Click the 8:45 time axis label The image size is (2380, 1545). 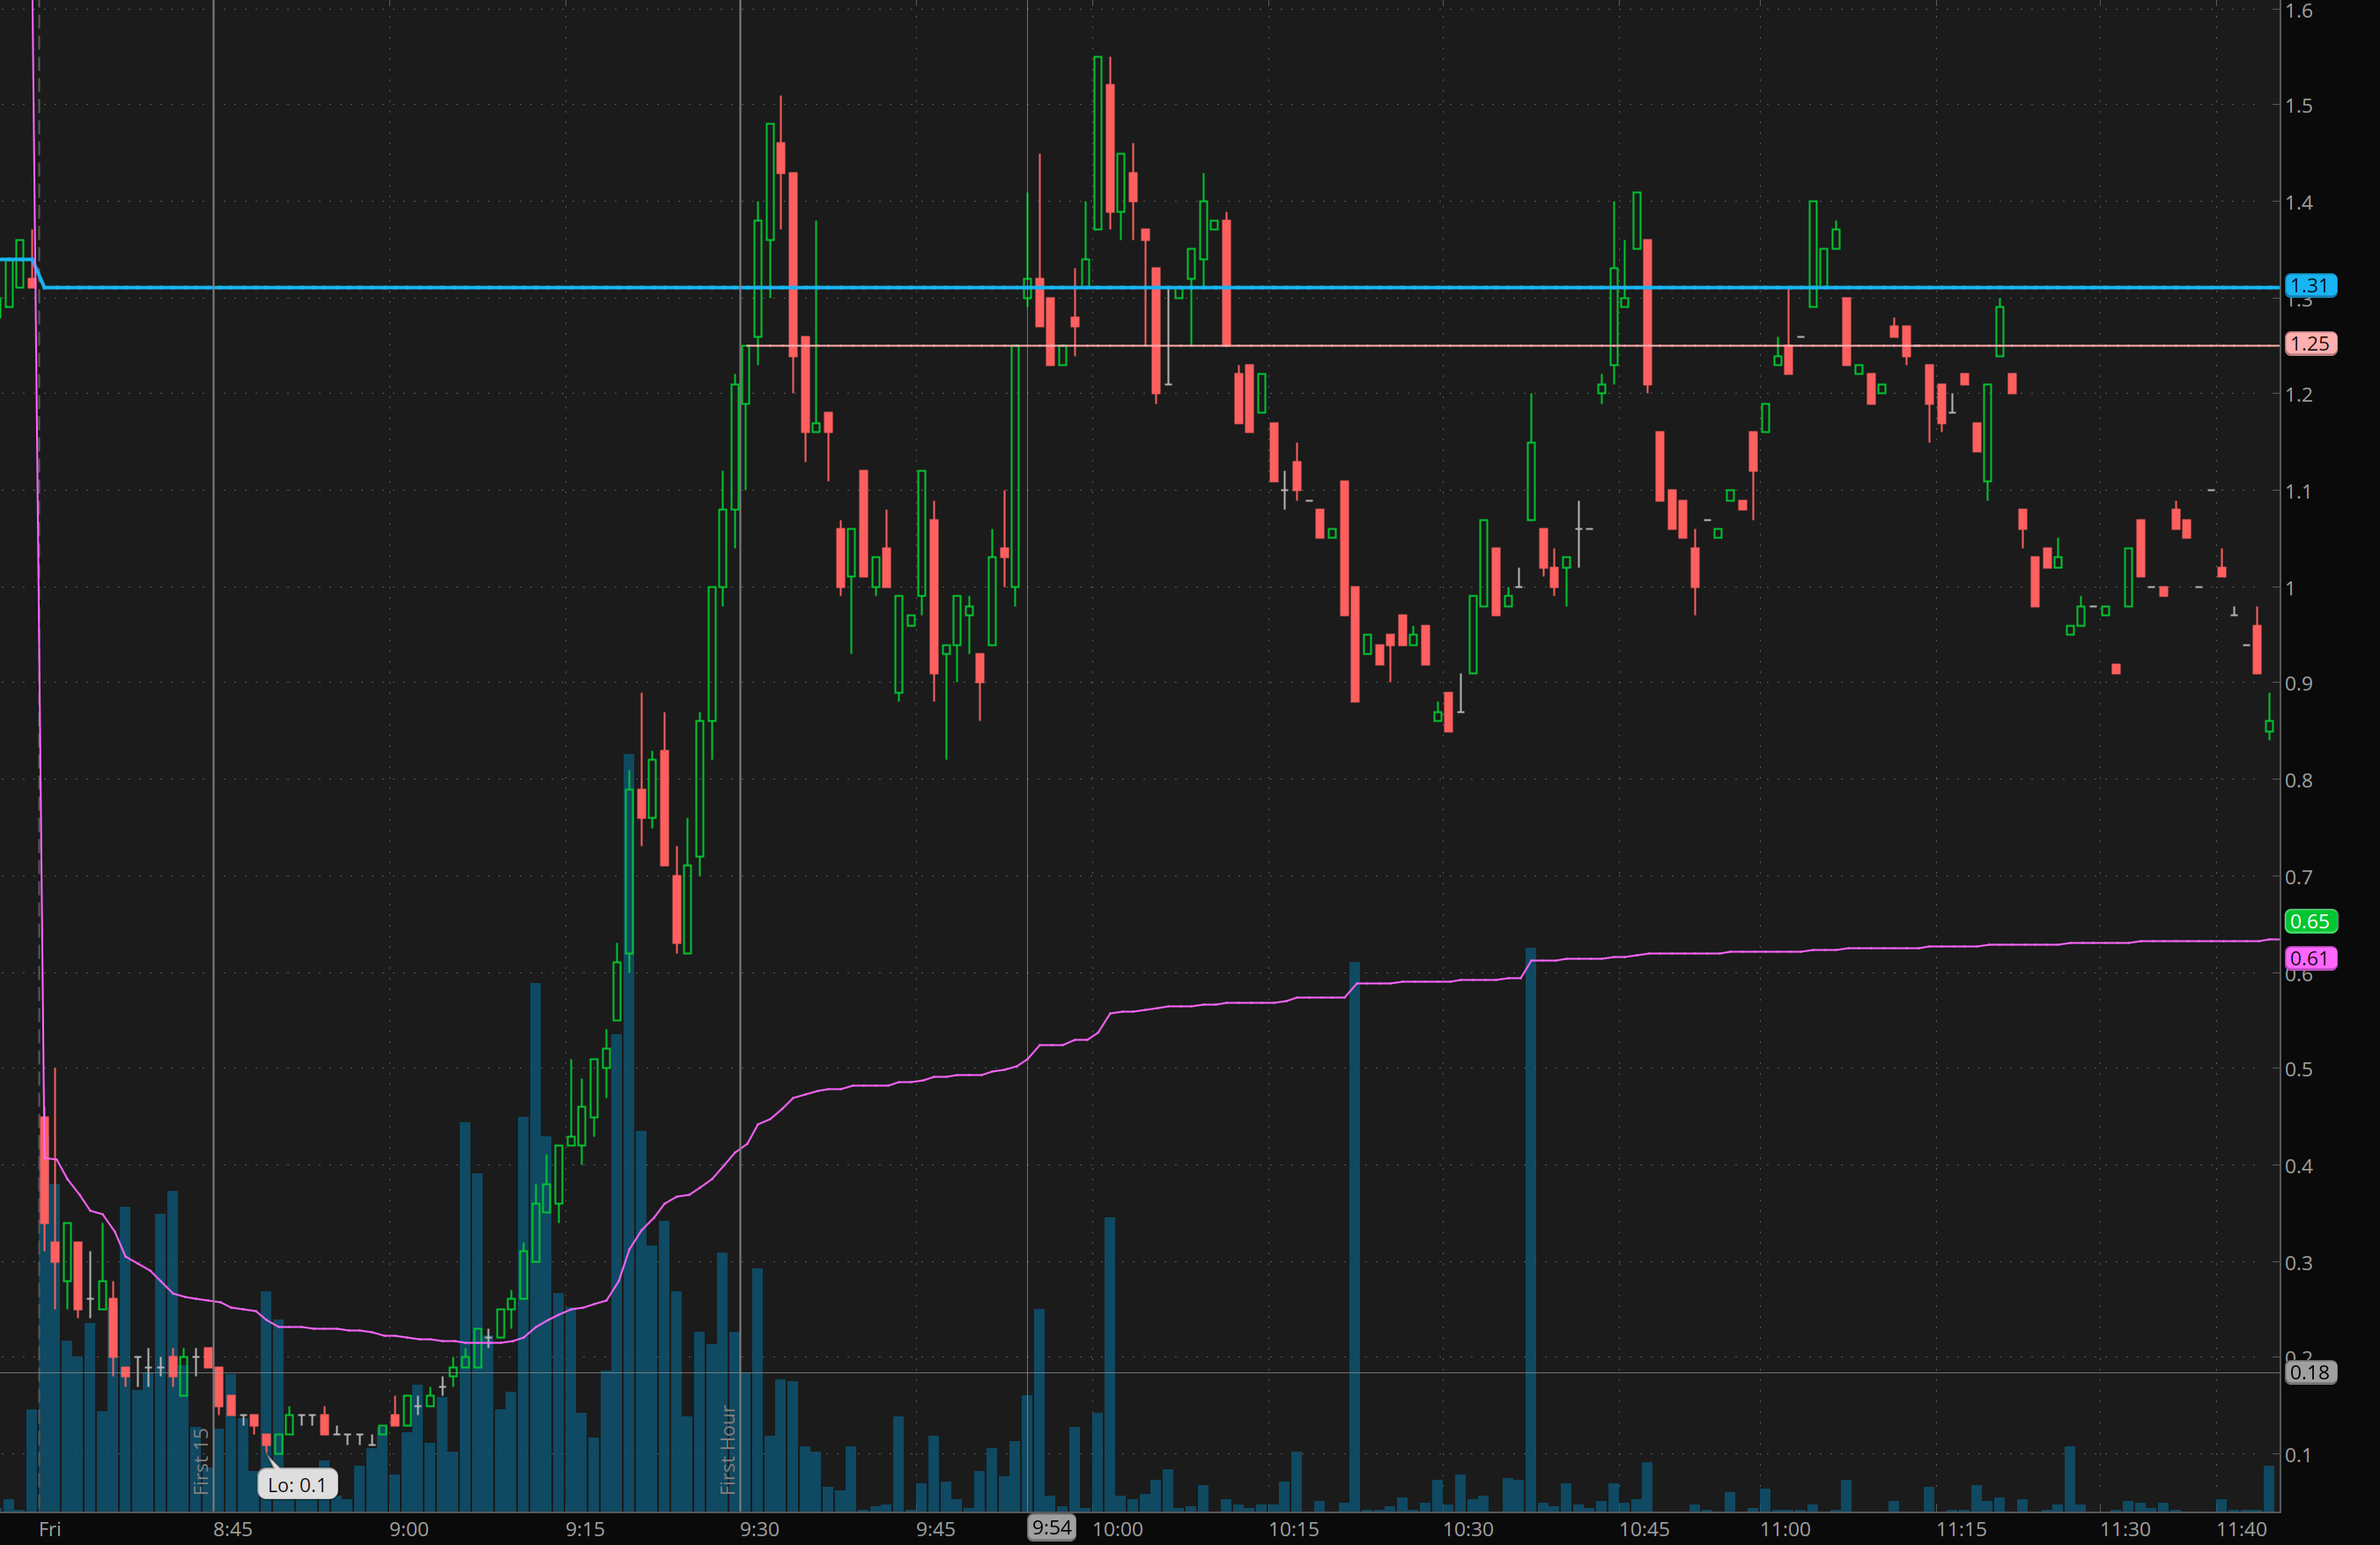pos(232,1529)
